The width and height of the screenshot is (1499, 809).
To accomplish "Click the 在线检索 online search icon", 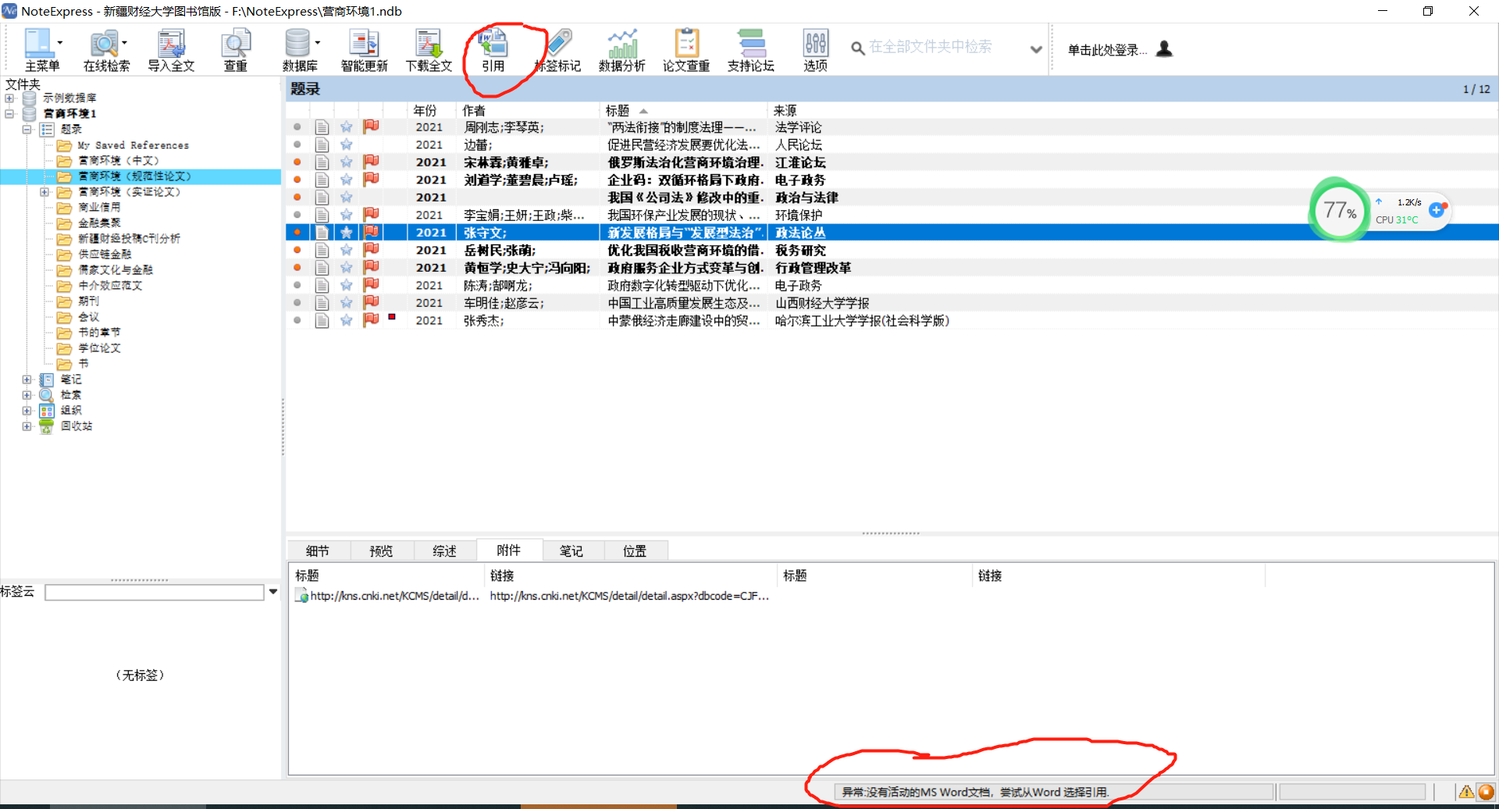I will 103,45.
